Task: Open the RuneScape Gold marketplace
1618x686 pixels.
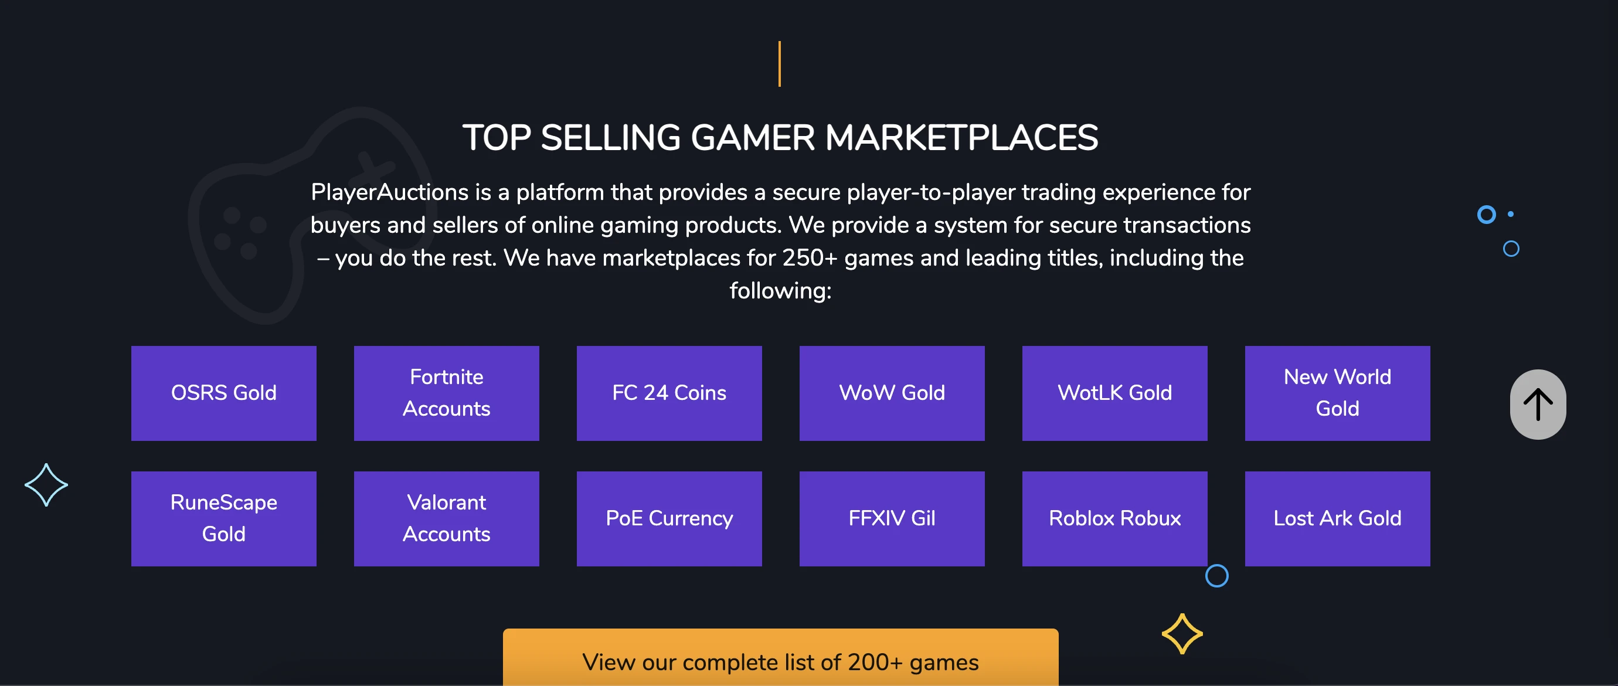Action: (223, 519)
